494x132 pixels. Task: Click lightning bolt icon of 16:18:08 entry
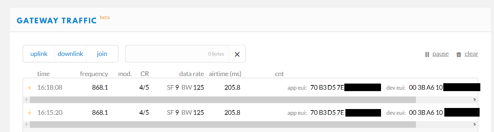coord(30,87)
